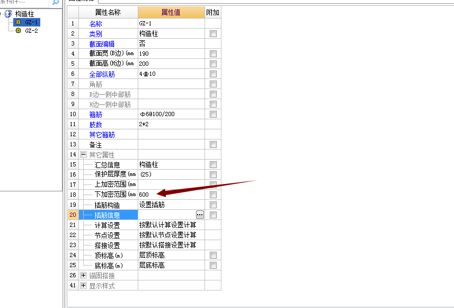This screenshot has height=308, width=454.
Task: Click row number 20 header
Action: click(73, 215)
